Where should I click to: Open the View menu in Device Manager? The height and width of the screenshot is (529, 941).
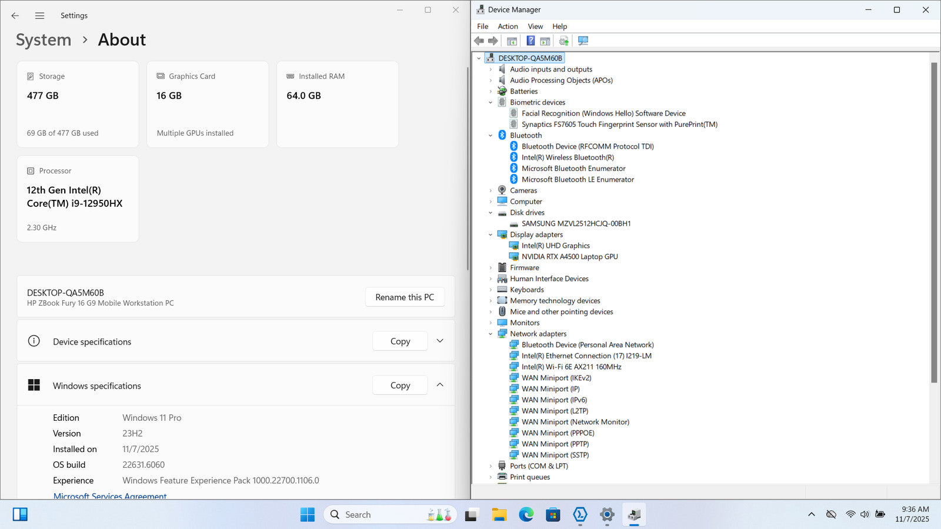535,26
